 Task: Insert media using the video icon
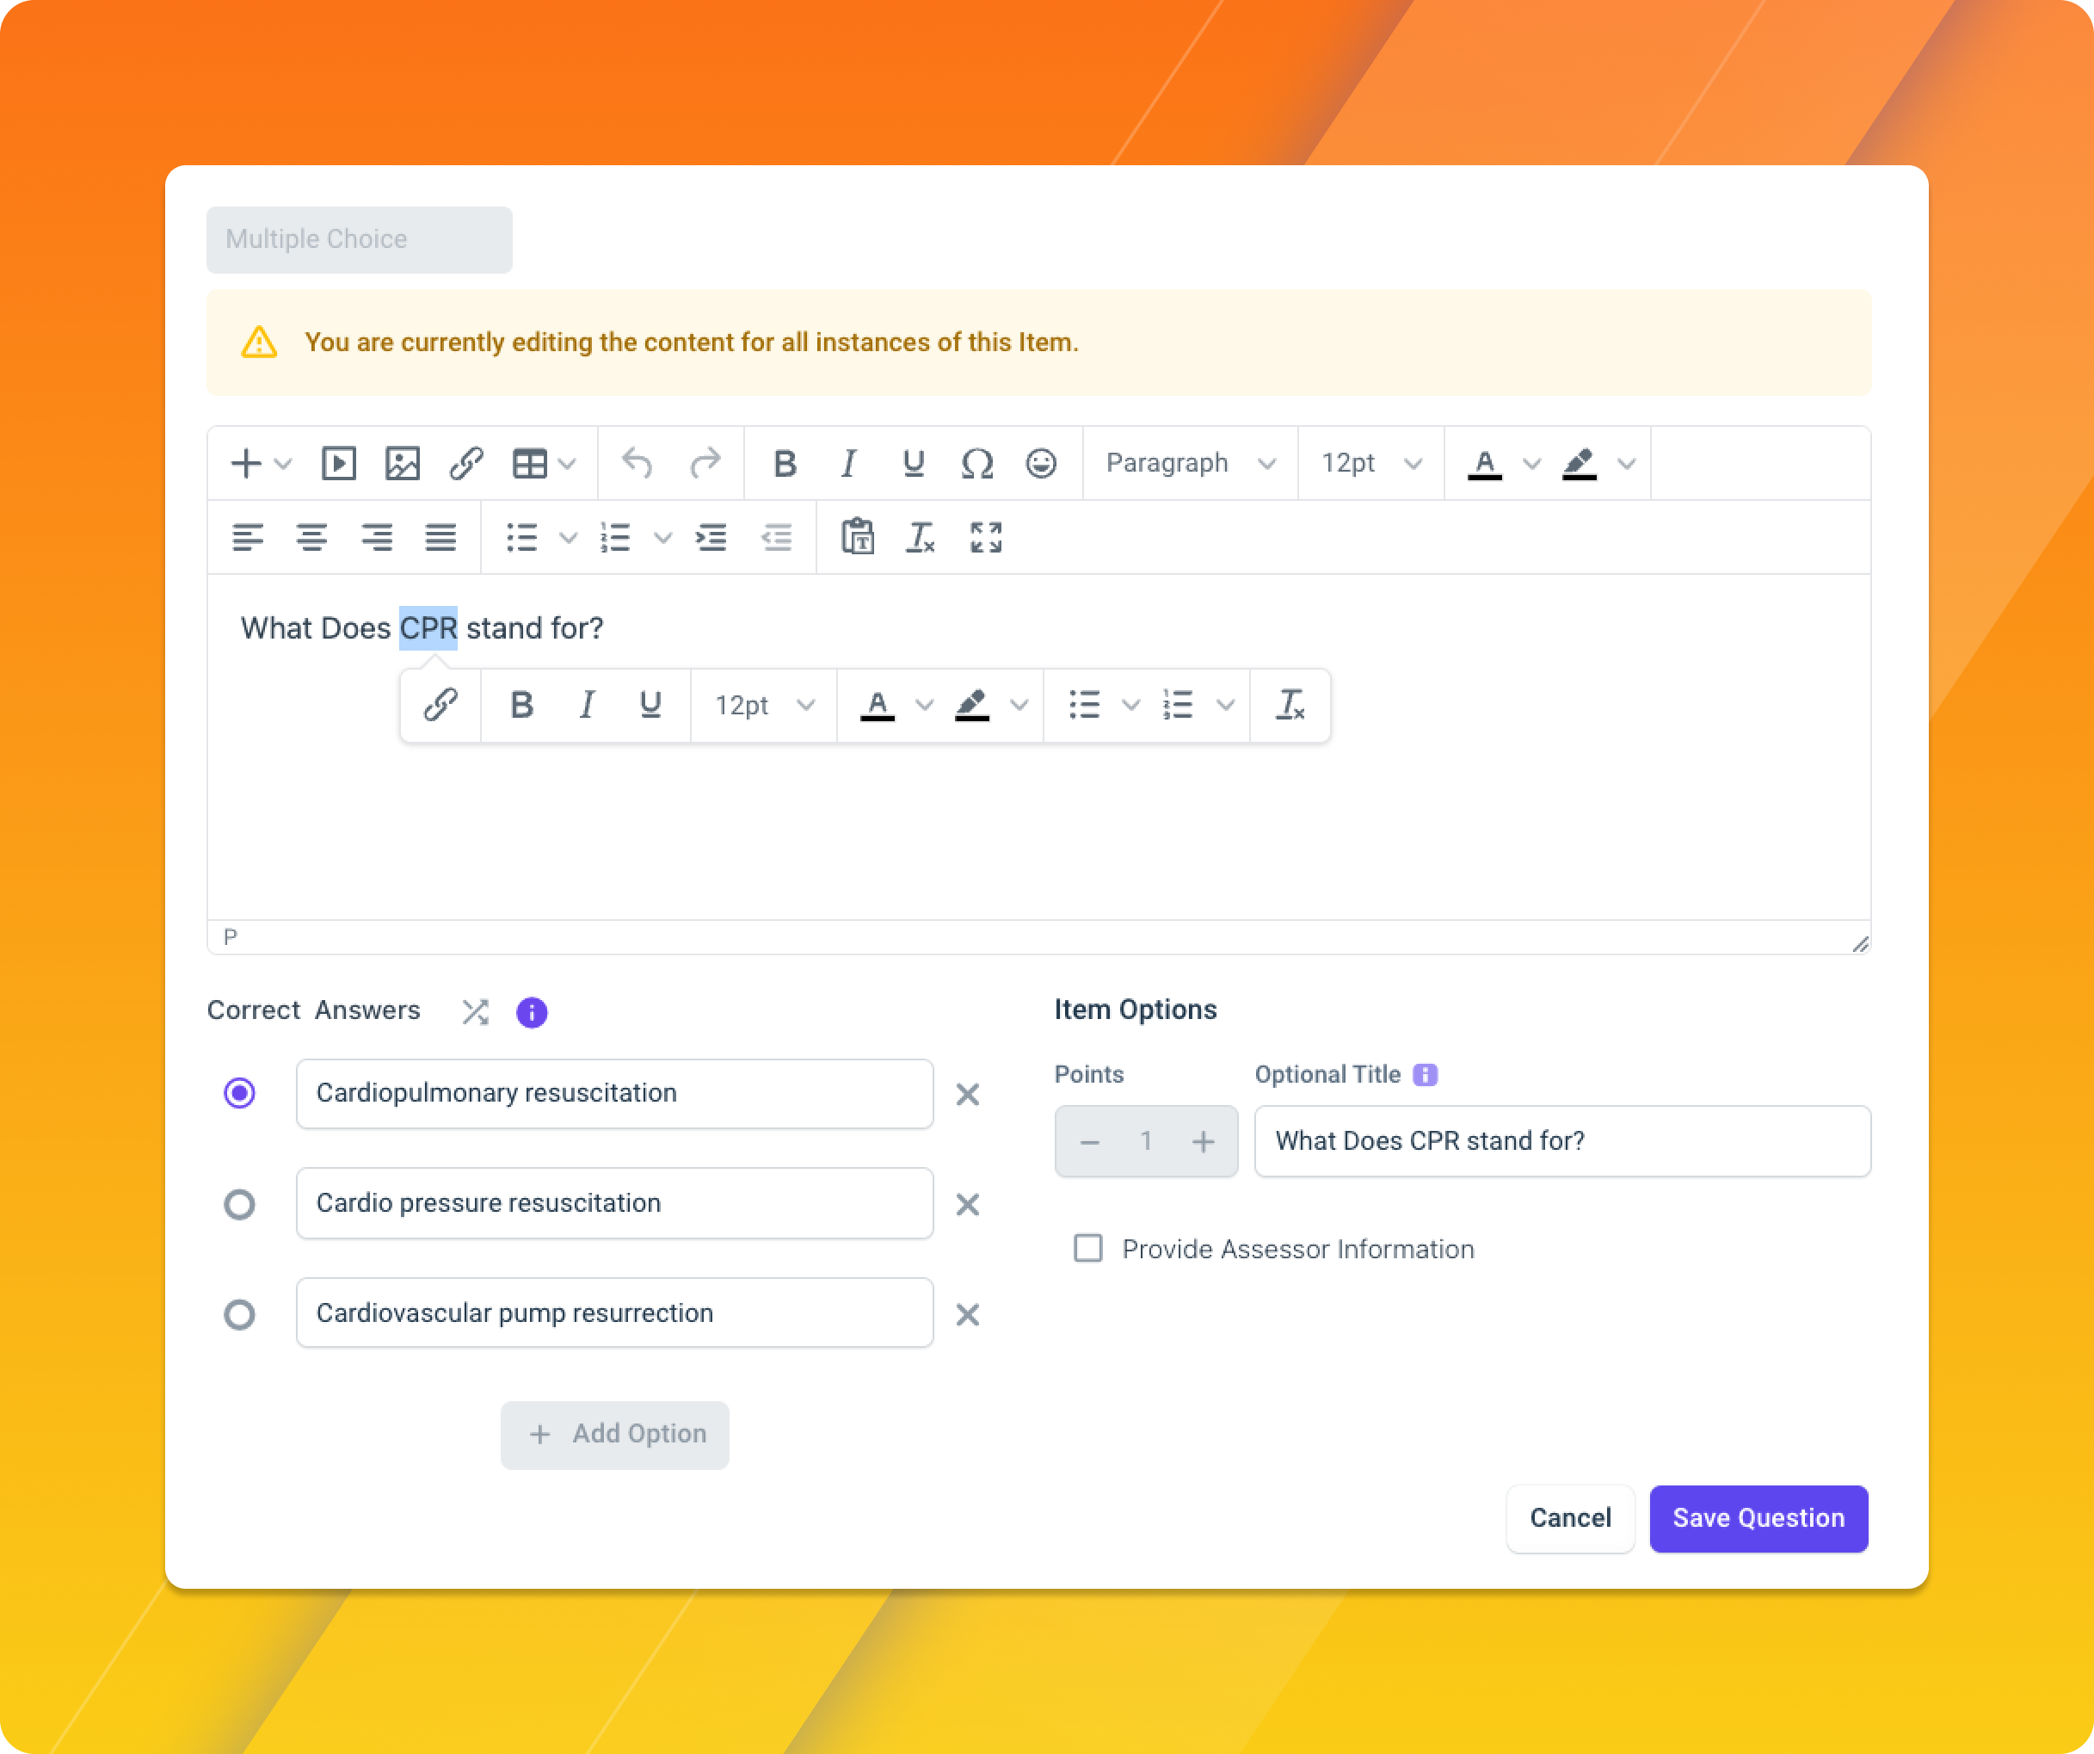tap(339, 464)
